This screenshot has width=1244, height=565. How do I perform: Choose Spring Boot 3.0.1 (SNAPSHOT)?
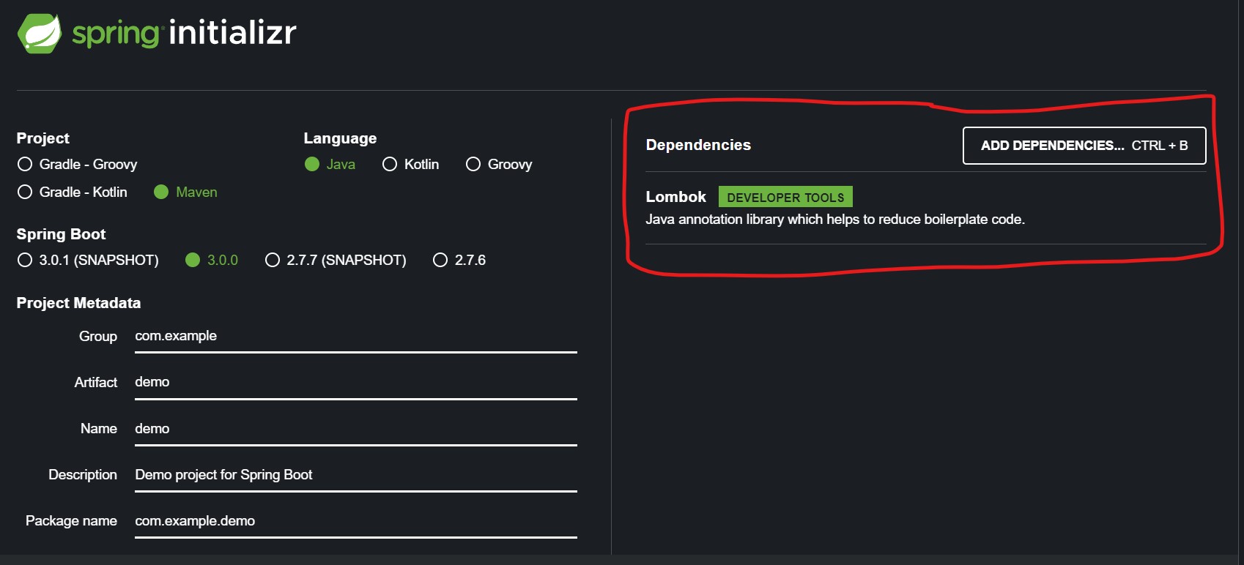(88, 260)
